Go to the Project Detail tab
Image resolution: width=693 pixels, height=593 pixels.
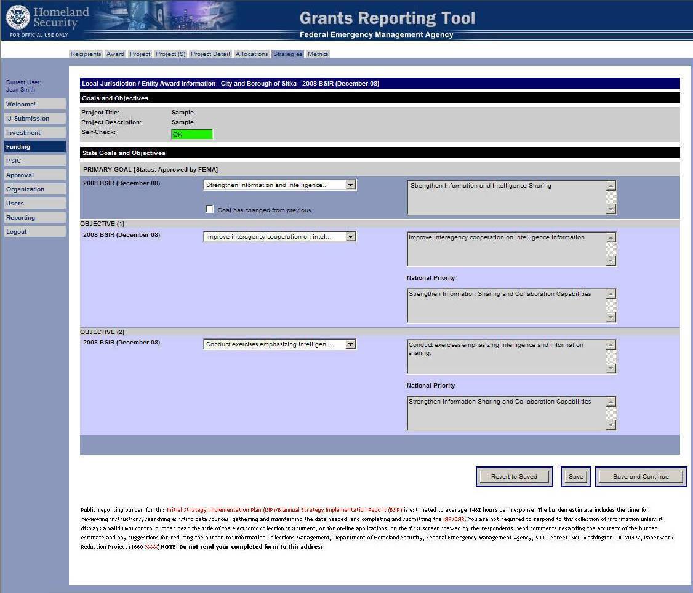point(210,54)
